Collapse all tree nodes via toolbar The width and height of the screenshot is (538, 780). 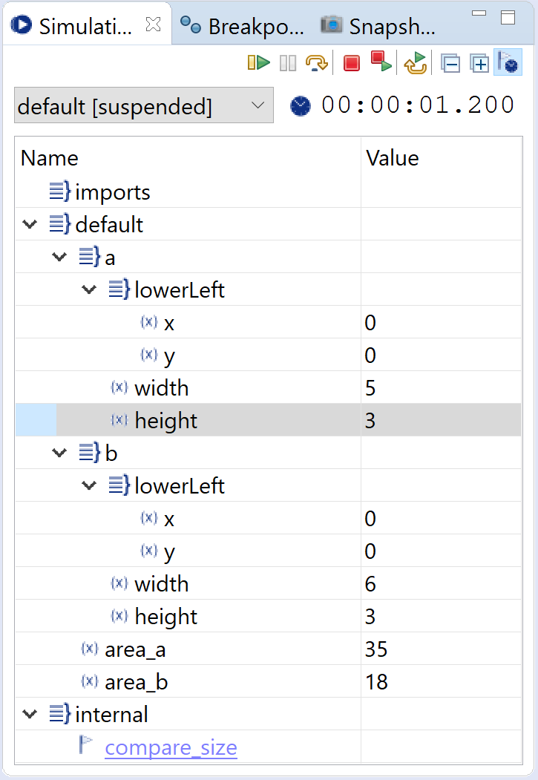pyautogui.click(x=450, y=63)
